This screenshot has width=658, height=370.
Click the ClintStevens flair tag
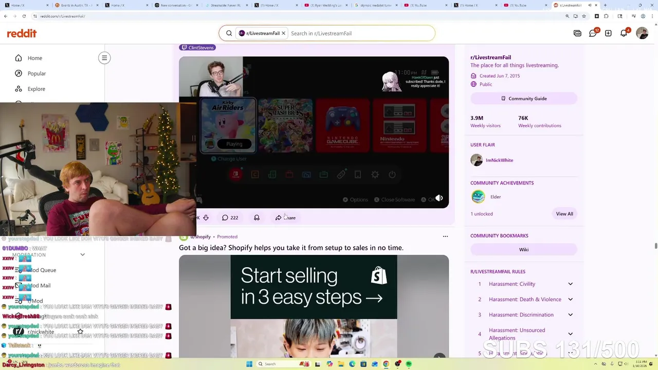[197, 47]
